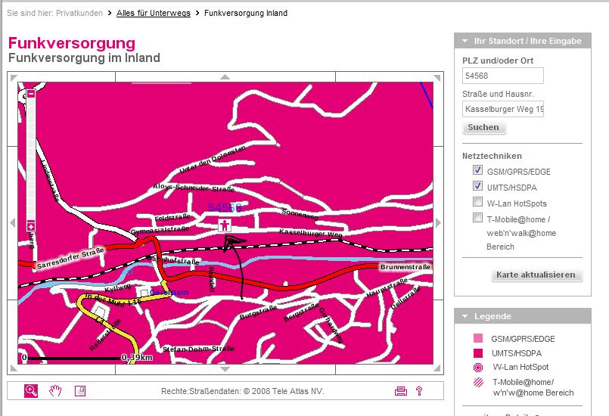Click the Sonnenweg label on map
The image size is (609, 416).
click(300, 214)
